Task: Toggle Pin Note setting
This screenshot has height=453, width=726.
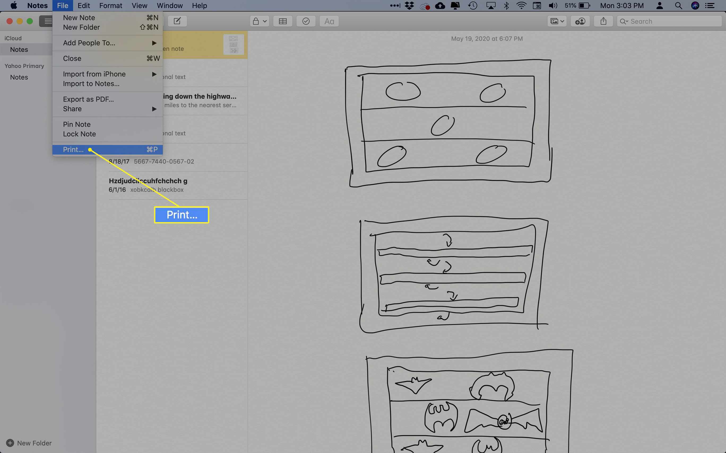Action: [76, 124]
